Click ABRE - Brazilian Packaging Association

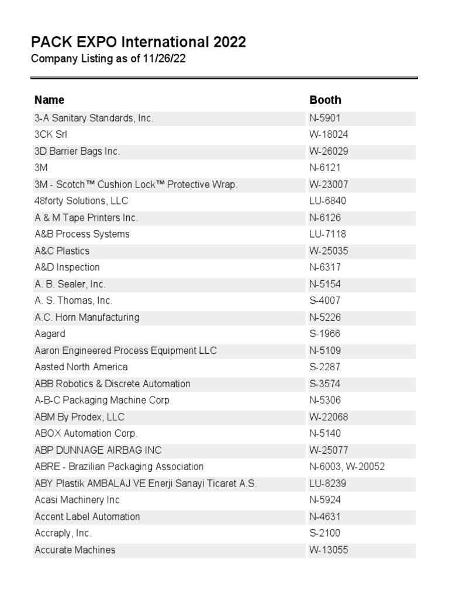tap(119, 467)
